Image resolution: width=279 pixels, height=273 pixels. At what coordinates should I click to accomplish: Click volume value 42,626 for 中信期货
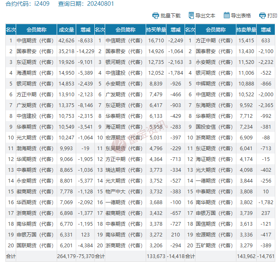pyautogui.click(x=66, y=41)
